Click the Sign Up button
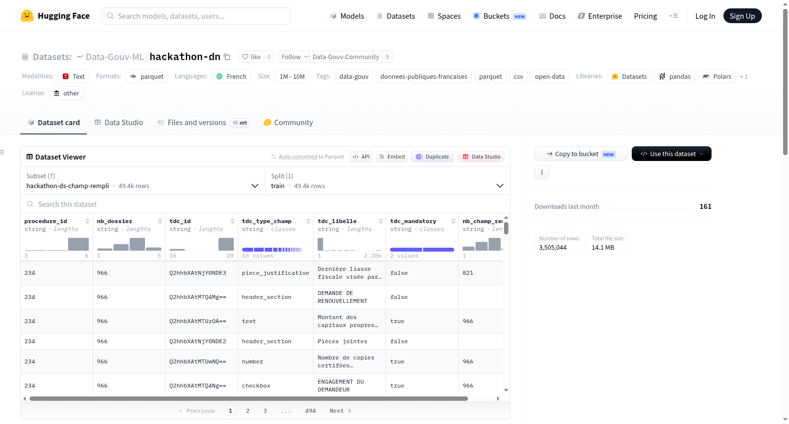The width and height of the screenshot is (789, 424). [742, 16]
